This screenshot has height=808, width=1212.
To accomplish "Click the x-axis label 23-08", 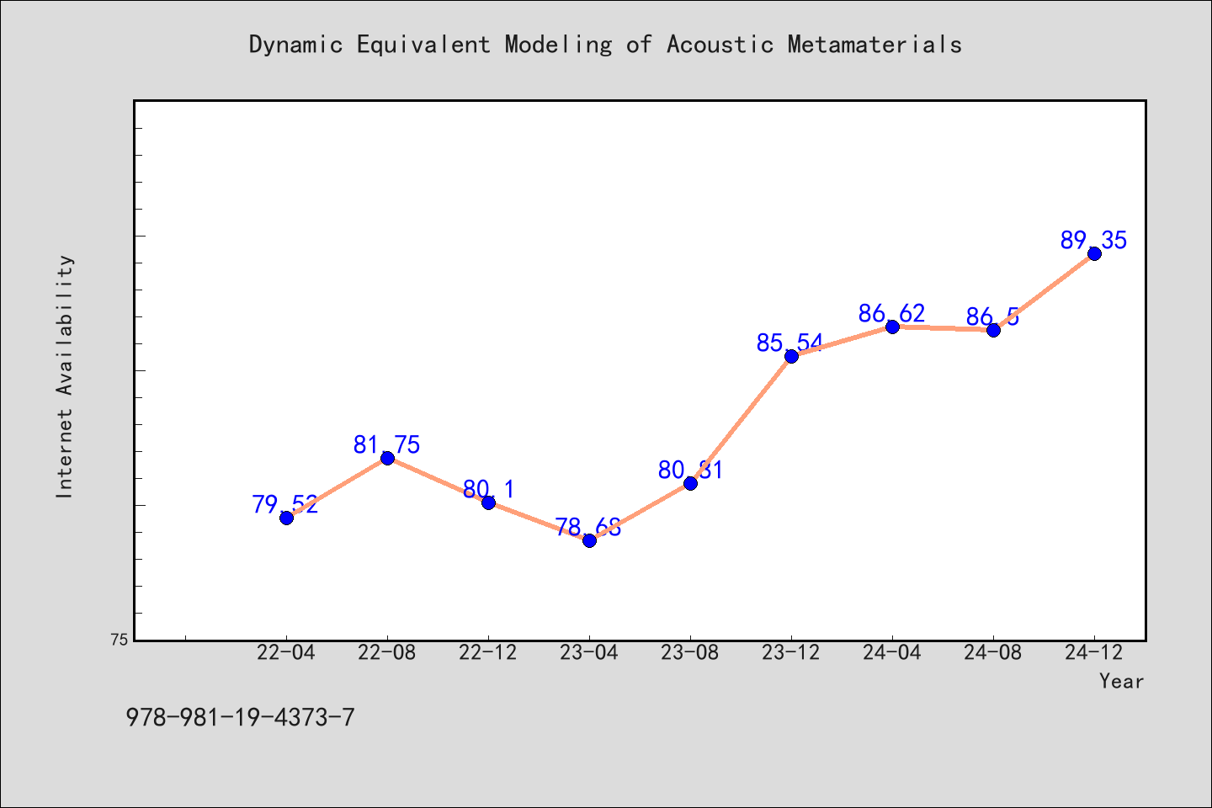I will tap(690, 653).
